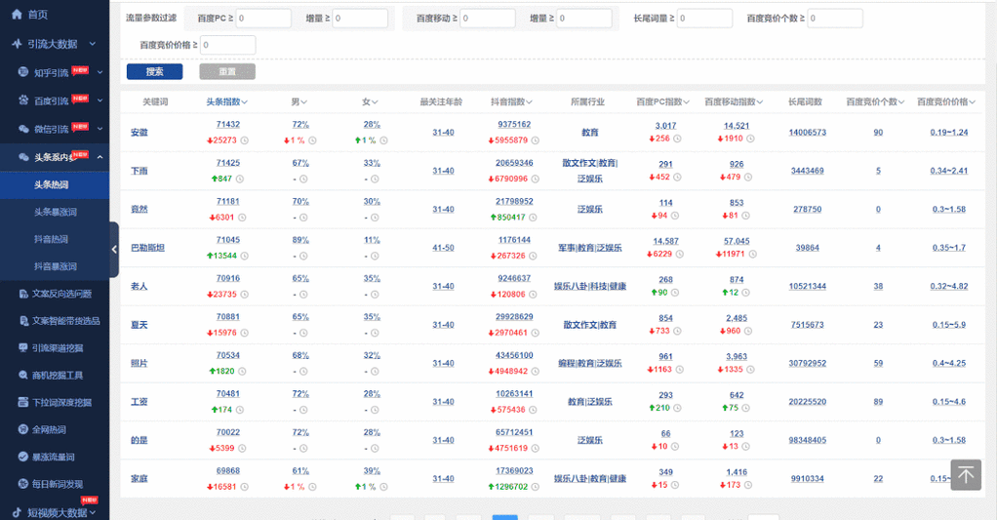Click the 知乎引流 sidebar icon
997x520 pixels.
pos(24,72)
